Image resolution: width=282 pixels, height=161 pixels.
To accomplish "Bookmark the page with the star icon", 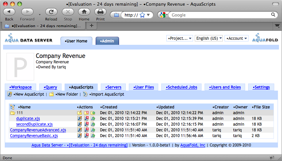I will 142,15.
